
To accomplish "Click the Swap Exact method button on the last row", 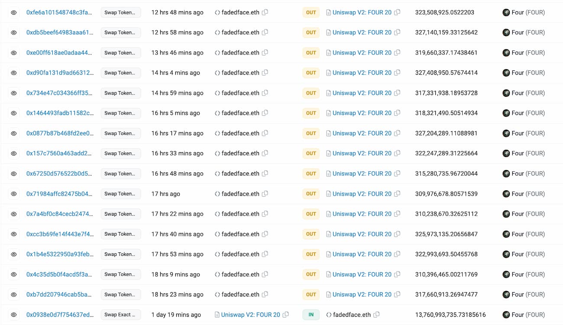I will [121, 315].
